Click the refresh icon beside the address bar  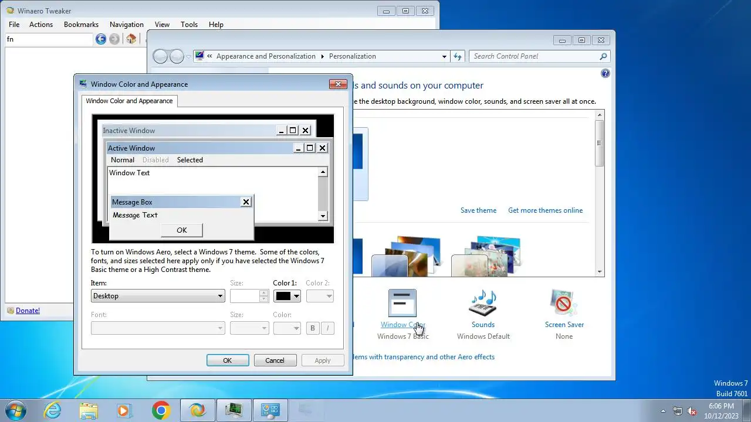tap(458, 56)
